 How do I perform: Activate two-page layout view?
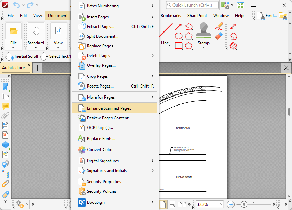tap(182, 204)
